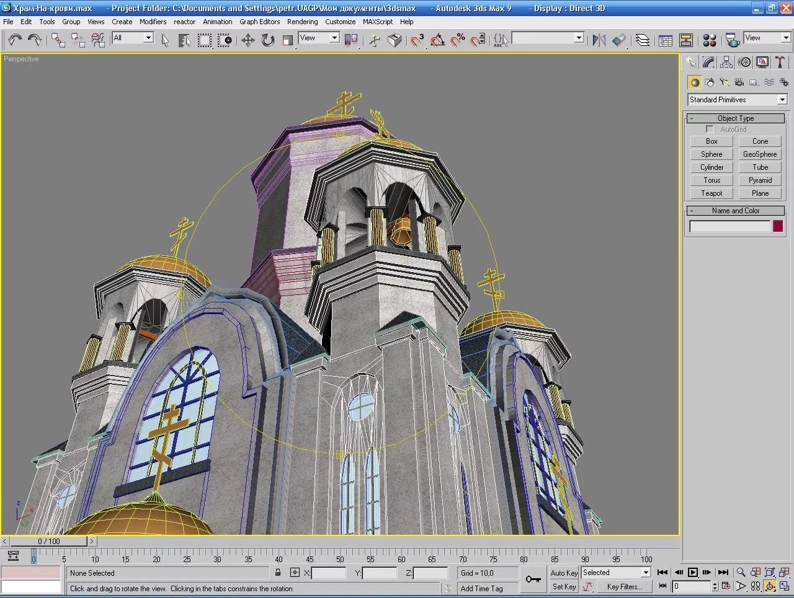Click the Use Pivot Point Center icon

[x=351, y=40]
